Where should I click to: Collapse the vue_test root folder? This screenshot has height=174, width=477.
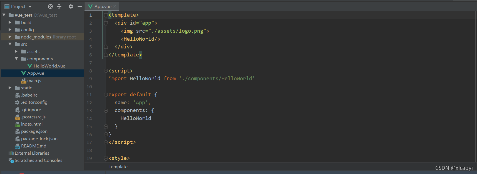pyautogui.click(x=4, y=15)
